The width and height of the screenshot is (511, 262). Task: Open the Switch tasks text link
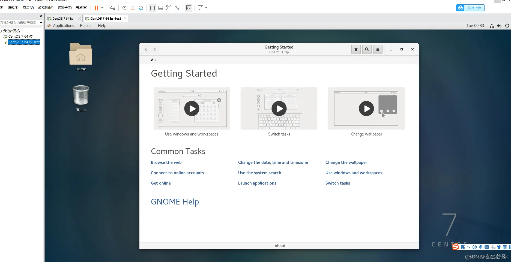(337, 183)
